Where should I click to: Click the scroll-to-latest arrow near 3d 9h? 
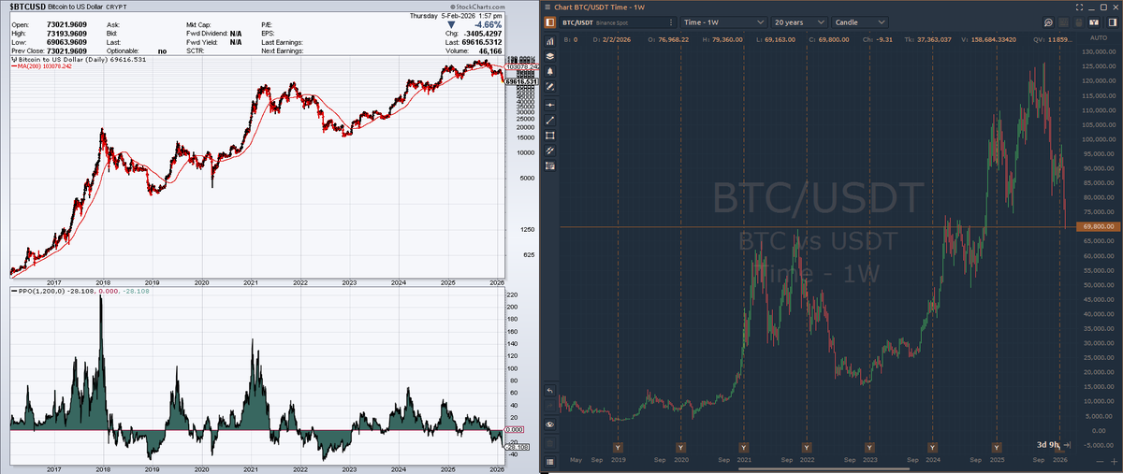[1067, 445]
